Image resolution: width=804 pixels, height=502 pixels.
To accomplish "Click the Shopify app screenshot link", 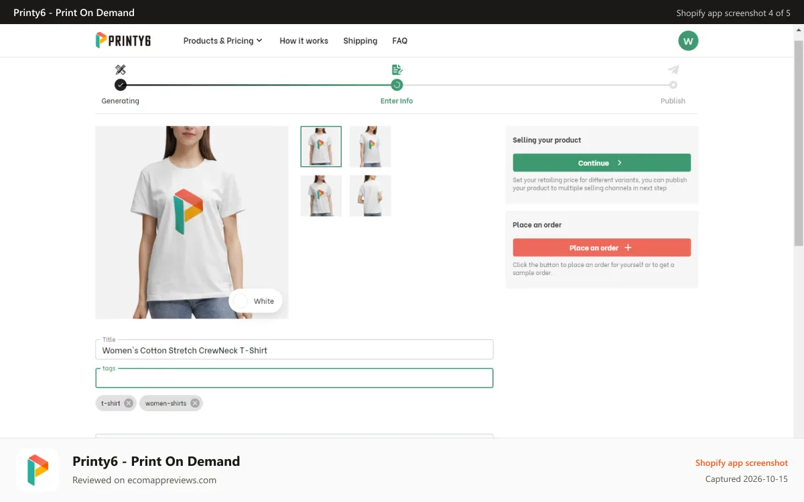I will [x=742, y=463].
